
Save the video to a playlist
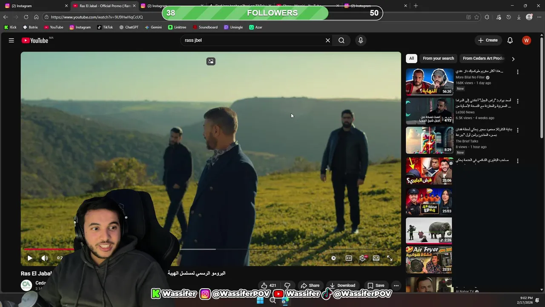pos(376,286)
